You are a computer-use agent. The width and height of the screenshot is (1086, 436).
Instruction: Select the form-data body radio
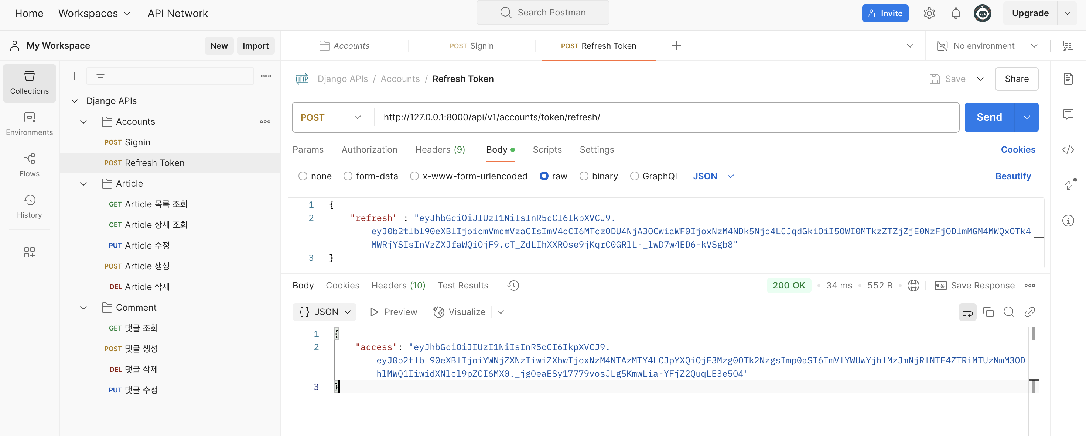pyautogui.click(x=347, y=176)
